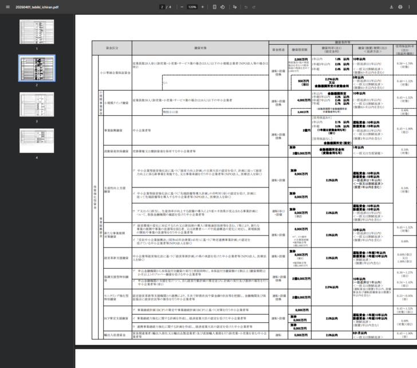Click the zoom out minus icon
Image resolution: width=417 pixels, height=368 pixels.
(182, 7)
